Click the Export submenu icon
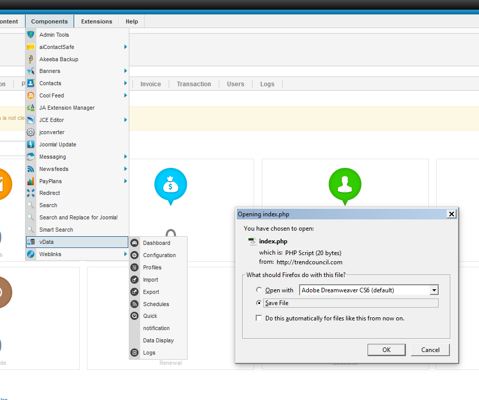Viewport: 479px width, 400px height. [x=134, y=291]
